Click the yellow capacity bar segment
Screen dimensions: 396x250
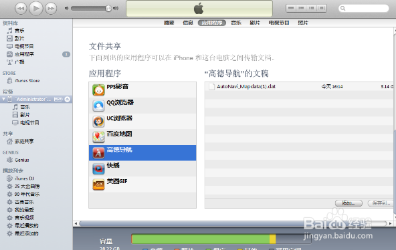pos(272,239)
